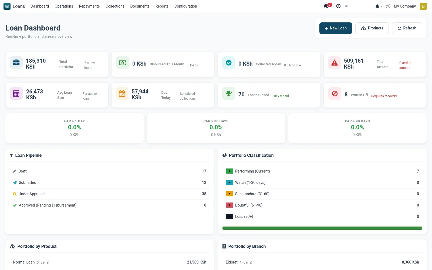Viewport: 432px width, 270px height.
Task: Open the Collections menu
Action: pyautogui.click(x=115, y=6)
